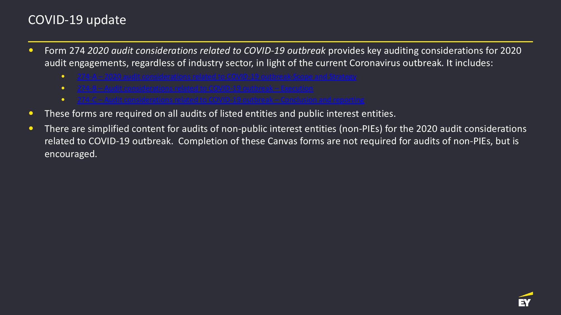Select bullet beside 'There are simplified content'
This screenshot has height=315, width=561.
tap(31, 129)
